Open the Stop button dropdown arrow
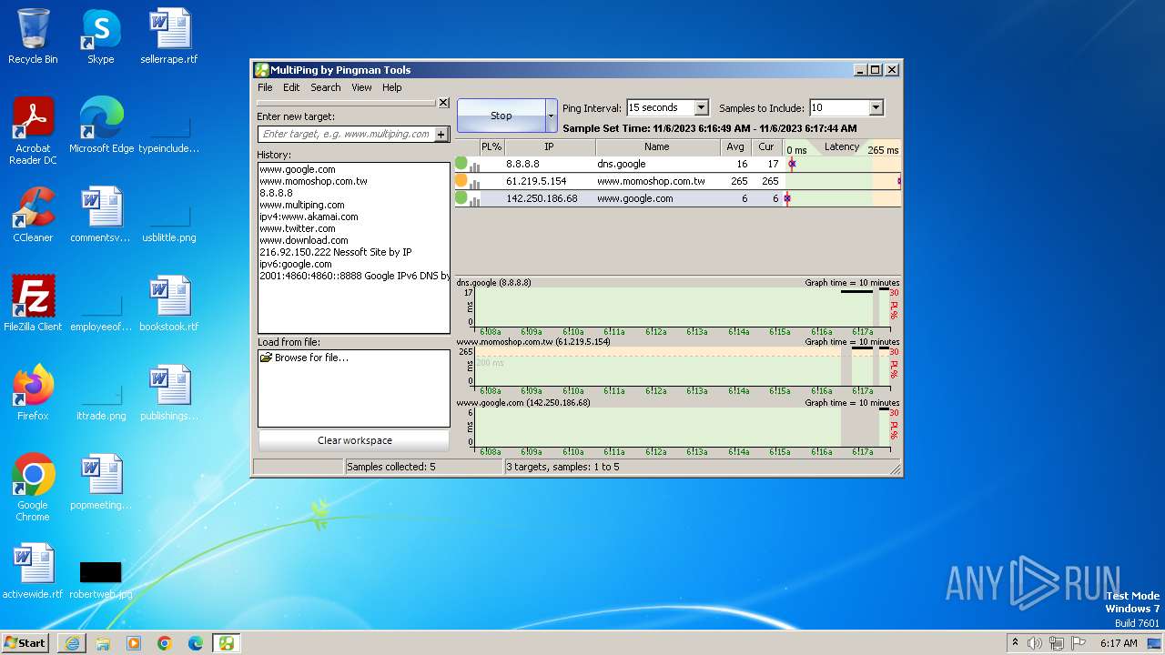Screen dimensions: 1165x655 [551, 116]
